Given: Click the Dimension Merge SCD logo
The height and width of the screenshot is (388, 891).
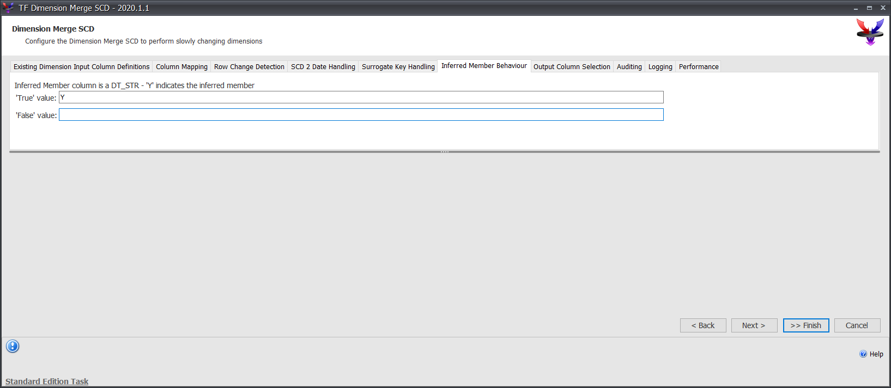Looking at the screenshot, I should click(x=870, y=32).
